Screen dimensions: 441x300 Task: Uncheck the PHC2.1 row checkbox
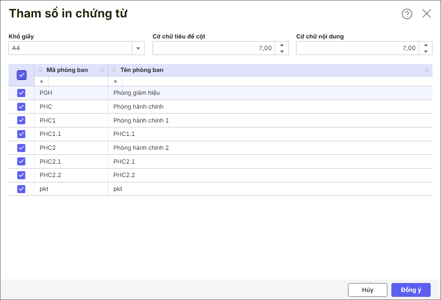click(21, 161)
